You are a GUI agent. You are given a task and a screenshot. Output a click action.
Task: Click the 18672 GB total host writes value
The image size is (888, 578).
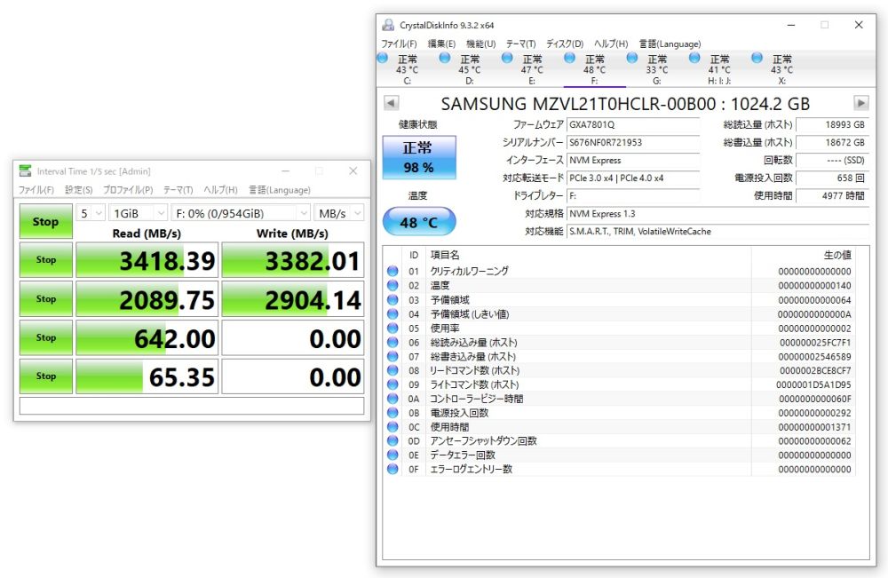point(833,142)
